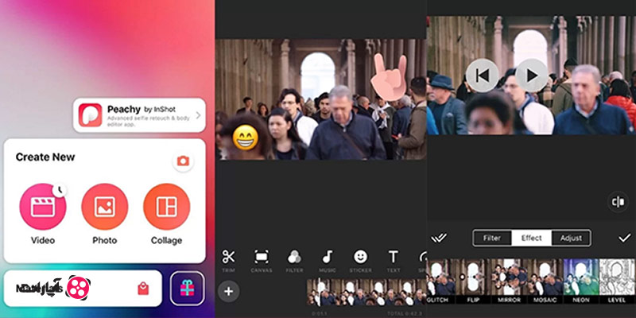Apply the Mirror effect thumbnail

(x=509, y=281)
